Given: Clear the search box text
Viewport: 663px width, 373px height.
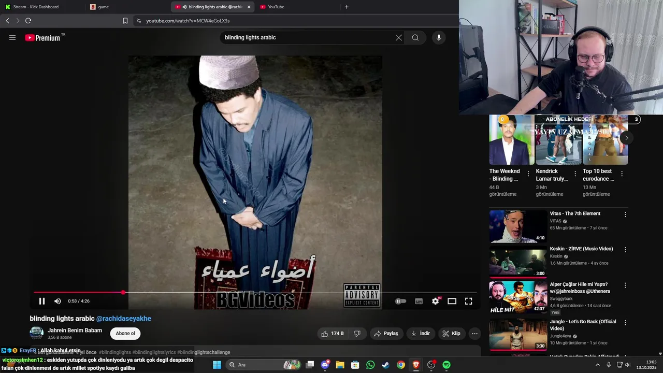Looking at the screenshot, I should 399,37.
